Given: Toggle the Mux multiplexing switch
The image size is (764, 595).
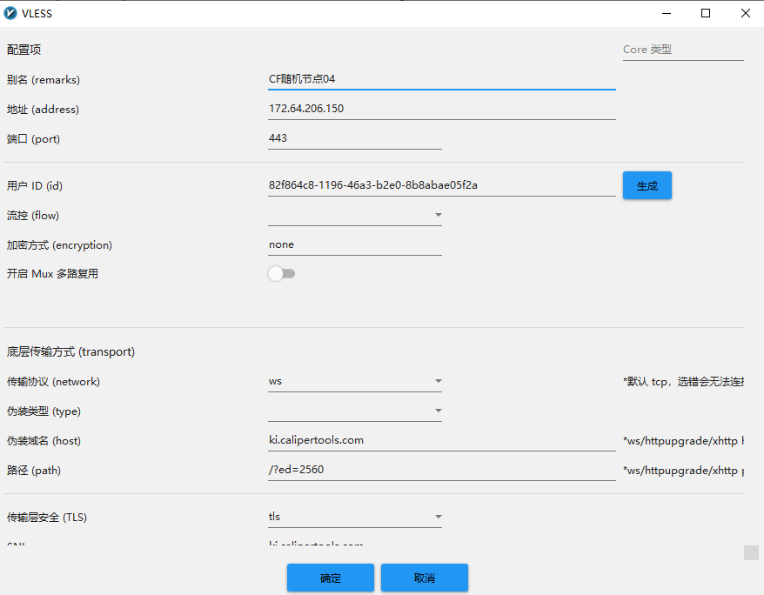Looking at the screenshot, I should pos(281,274).
